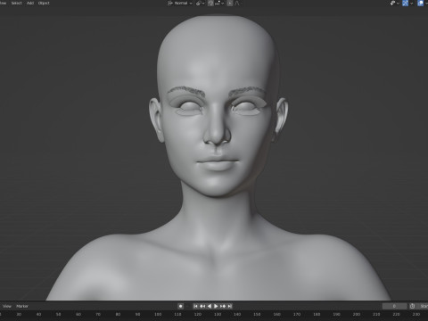This screenshot has height=321, width=428.
Task: Play animation in reverse
Action: coord(210,306)
